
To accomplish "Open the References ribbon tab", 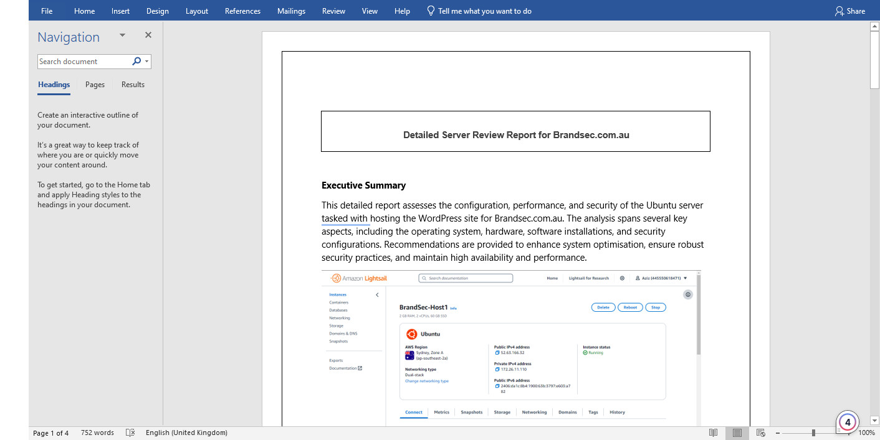I will point(242,11).
